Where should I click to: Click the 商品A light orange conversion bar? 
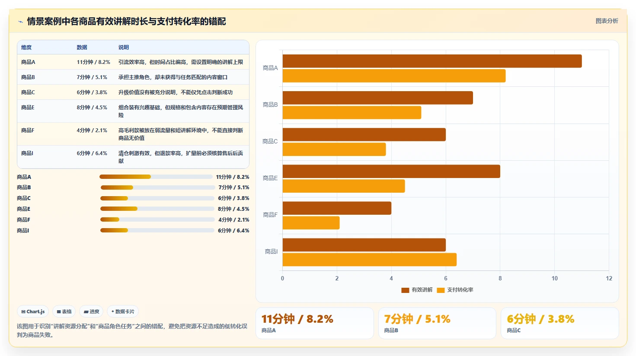coord(394,76)
